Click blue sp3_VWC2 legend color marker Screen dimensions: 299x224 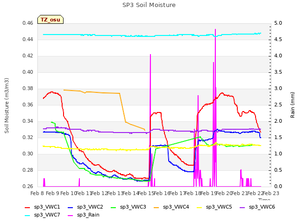click(71, 207)
